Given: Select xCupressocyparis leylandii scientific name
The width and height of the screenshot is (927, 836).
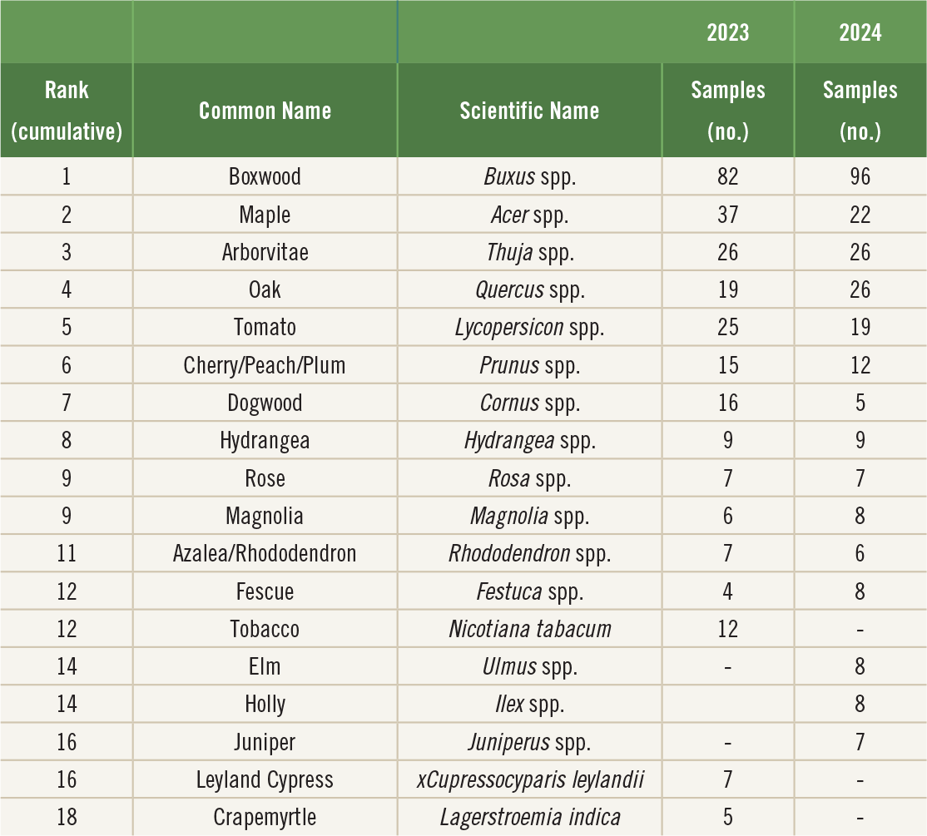Looking at the screenshot, I should click(x=529, y=780).
